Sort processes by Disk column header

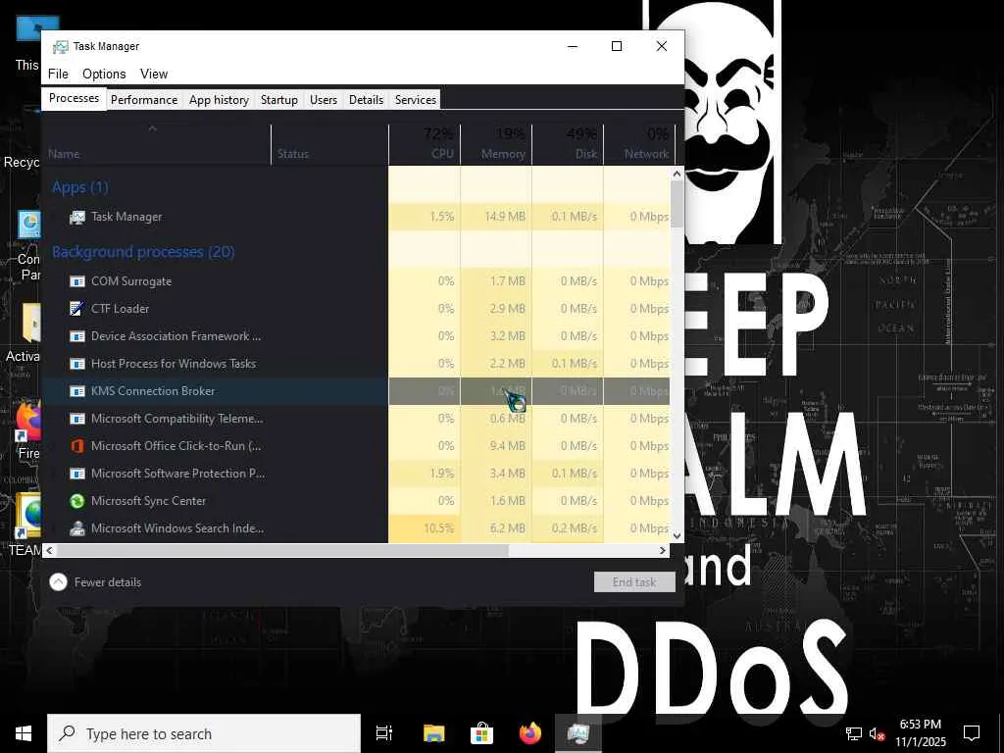pos(568,144)
